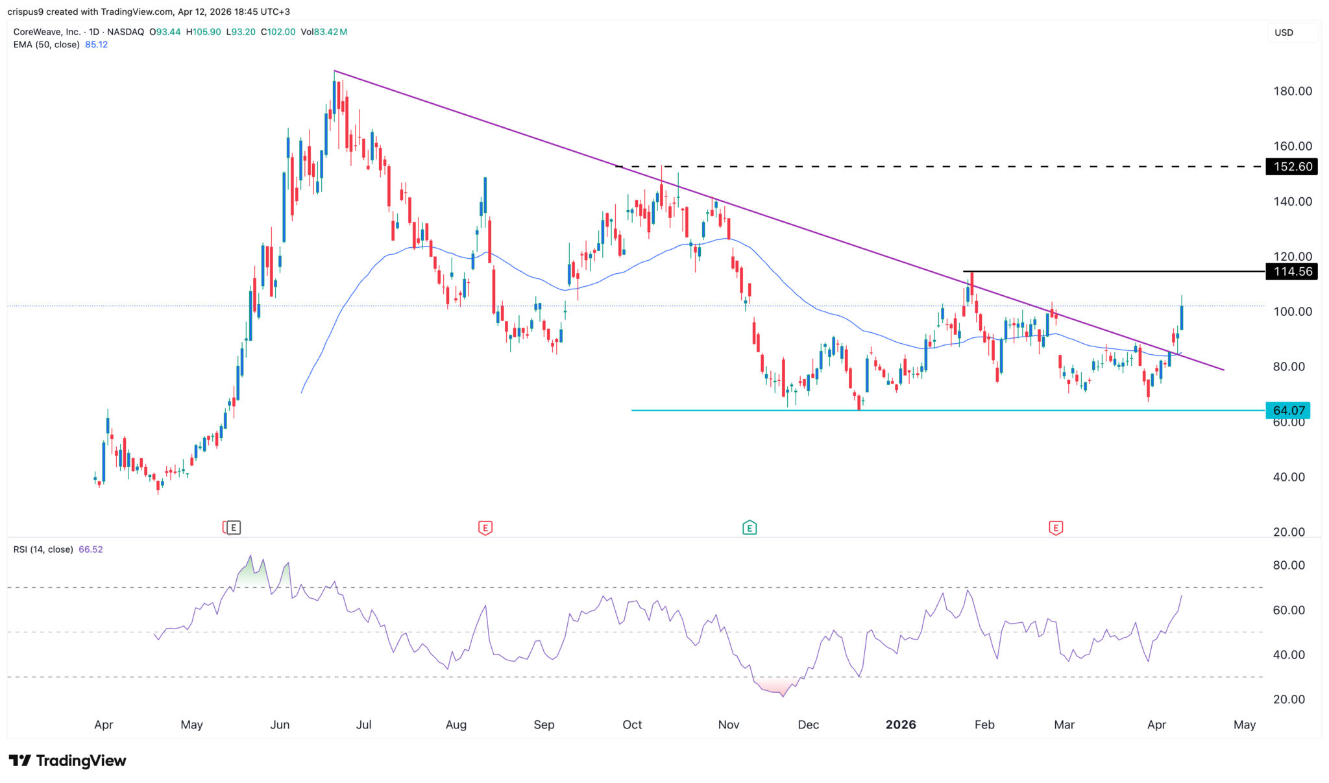The height and width of the screenshot is (783, 1329).
Task: Click the 180.00 price scale label
Action: 1292,91
